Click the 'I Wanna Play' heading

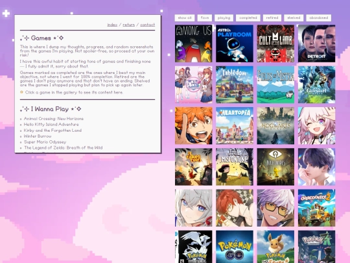51,109
